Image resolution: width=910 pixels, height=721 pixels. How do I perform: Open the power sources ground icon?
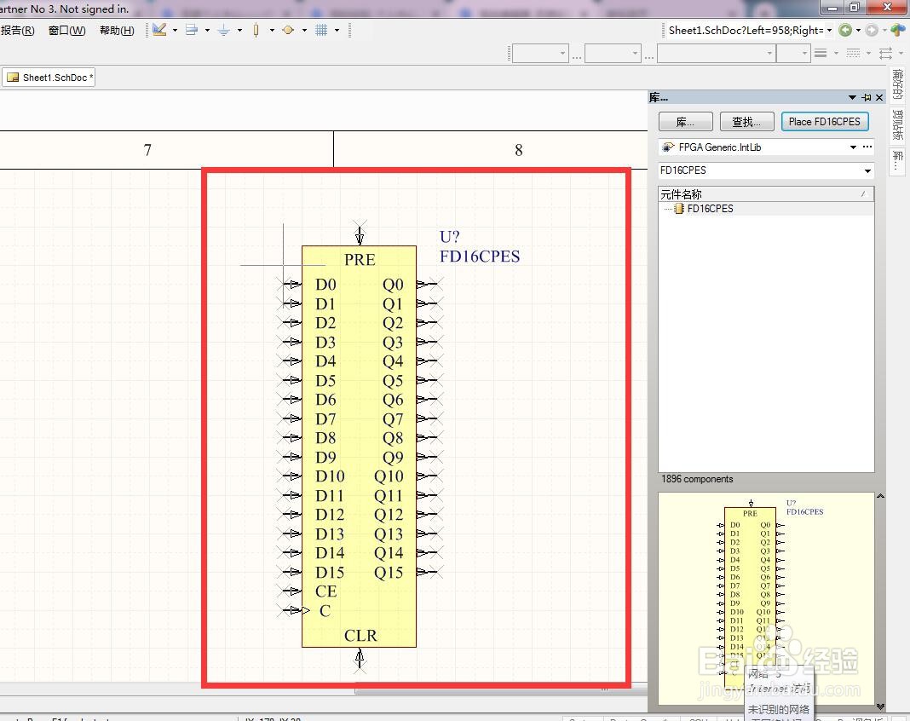click(x=223, y=30)
